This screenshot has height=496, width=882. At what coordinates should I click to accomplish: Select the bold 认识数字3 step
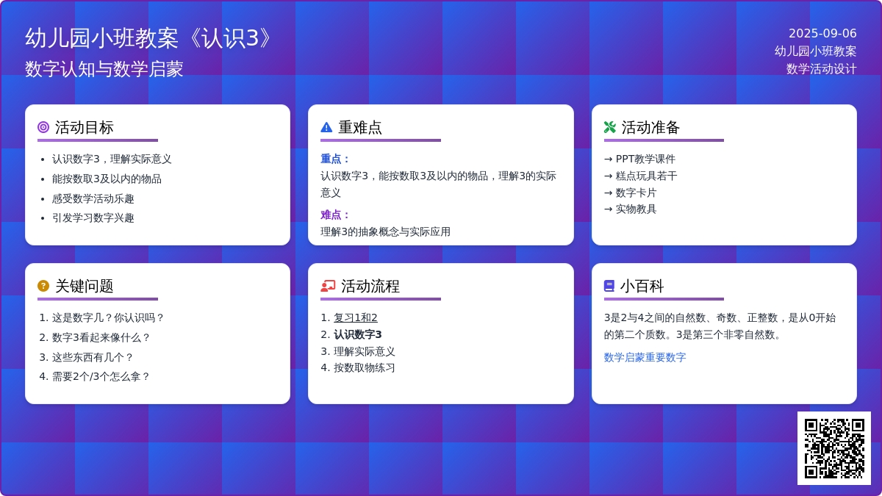(x=358, y=334)
